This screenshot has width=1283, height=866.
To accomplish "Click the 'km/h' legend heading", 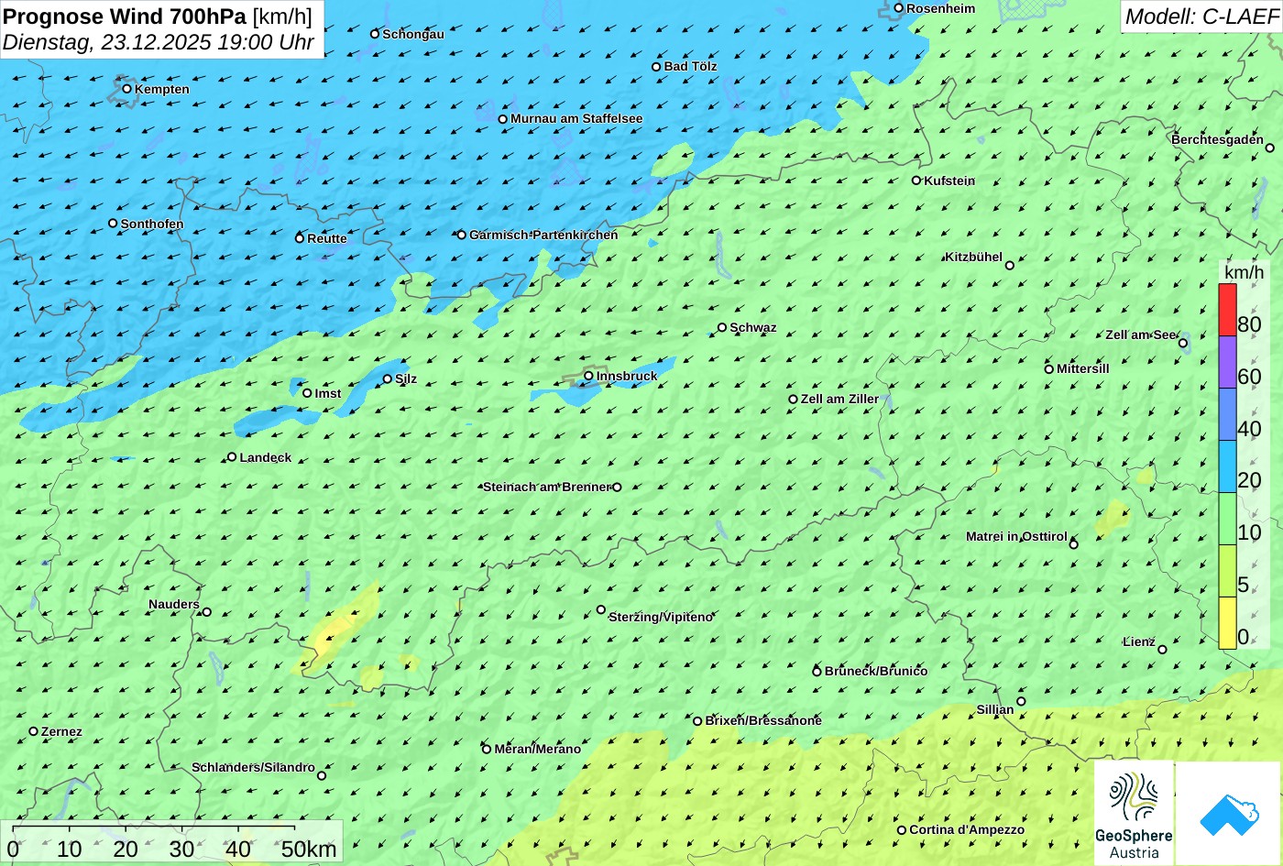I will click(x=1244, y=272).
